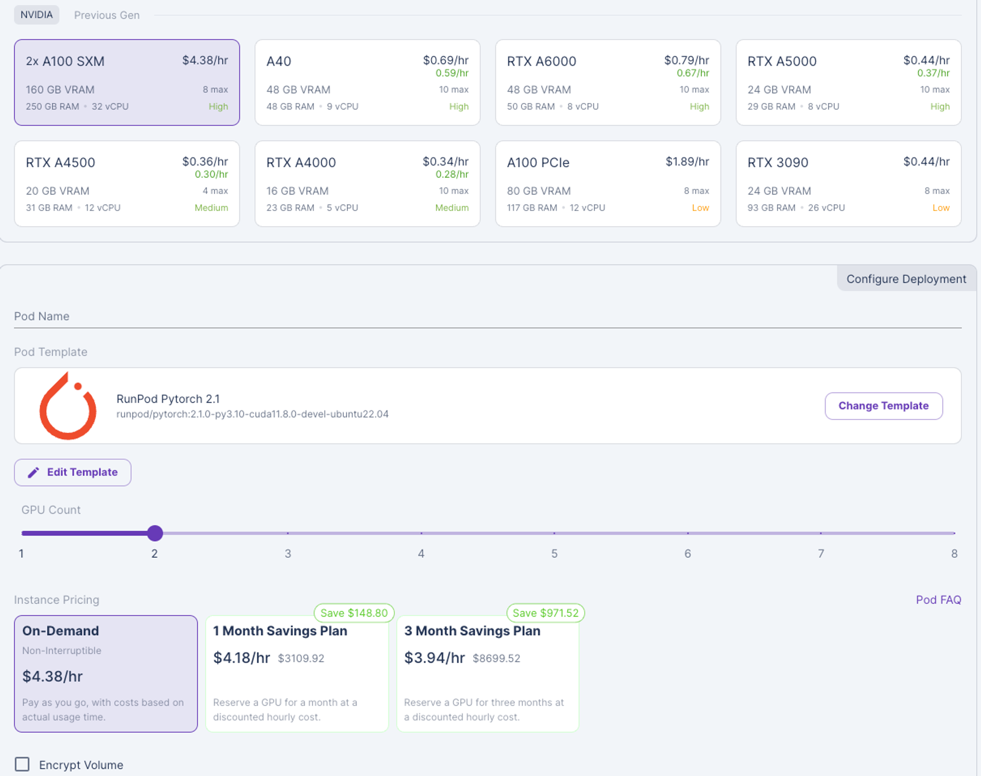Select the A40 GPU card
The height and width of the screenshot is (776, 981).
[x=367, y=82]
